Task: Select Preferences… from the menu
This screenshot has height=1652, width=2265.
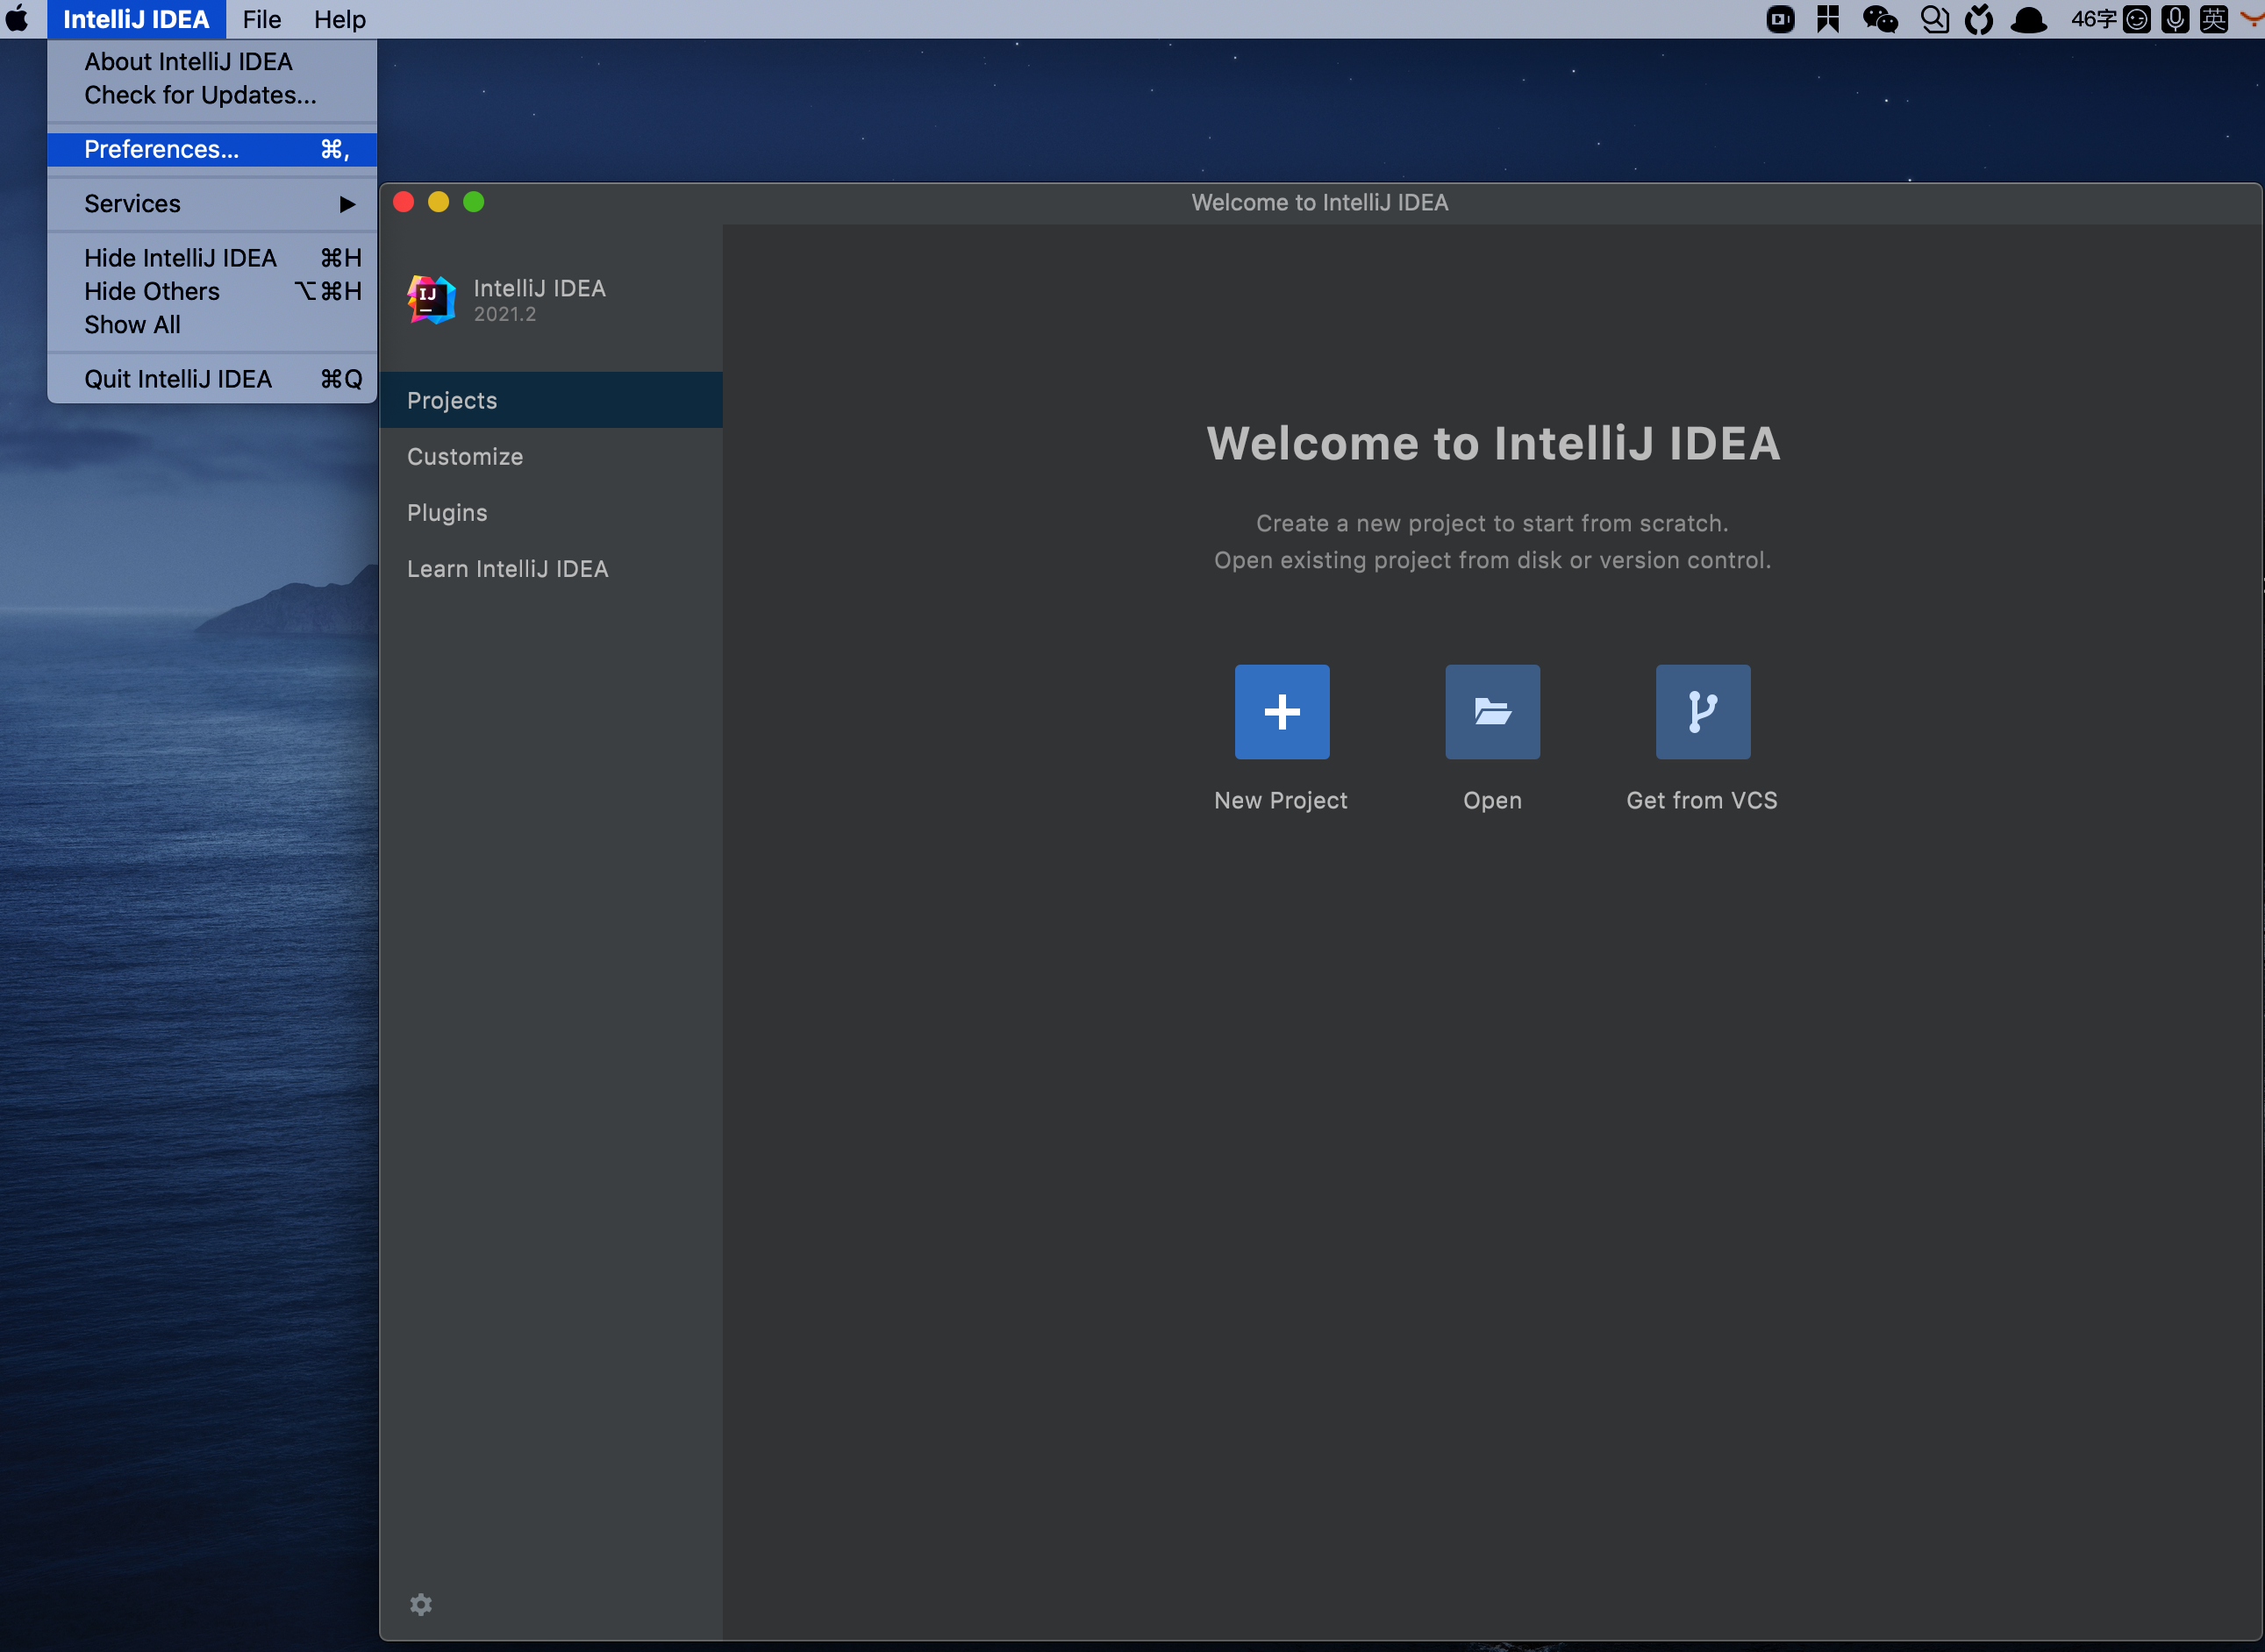Action: (162, 150)
